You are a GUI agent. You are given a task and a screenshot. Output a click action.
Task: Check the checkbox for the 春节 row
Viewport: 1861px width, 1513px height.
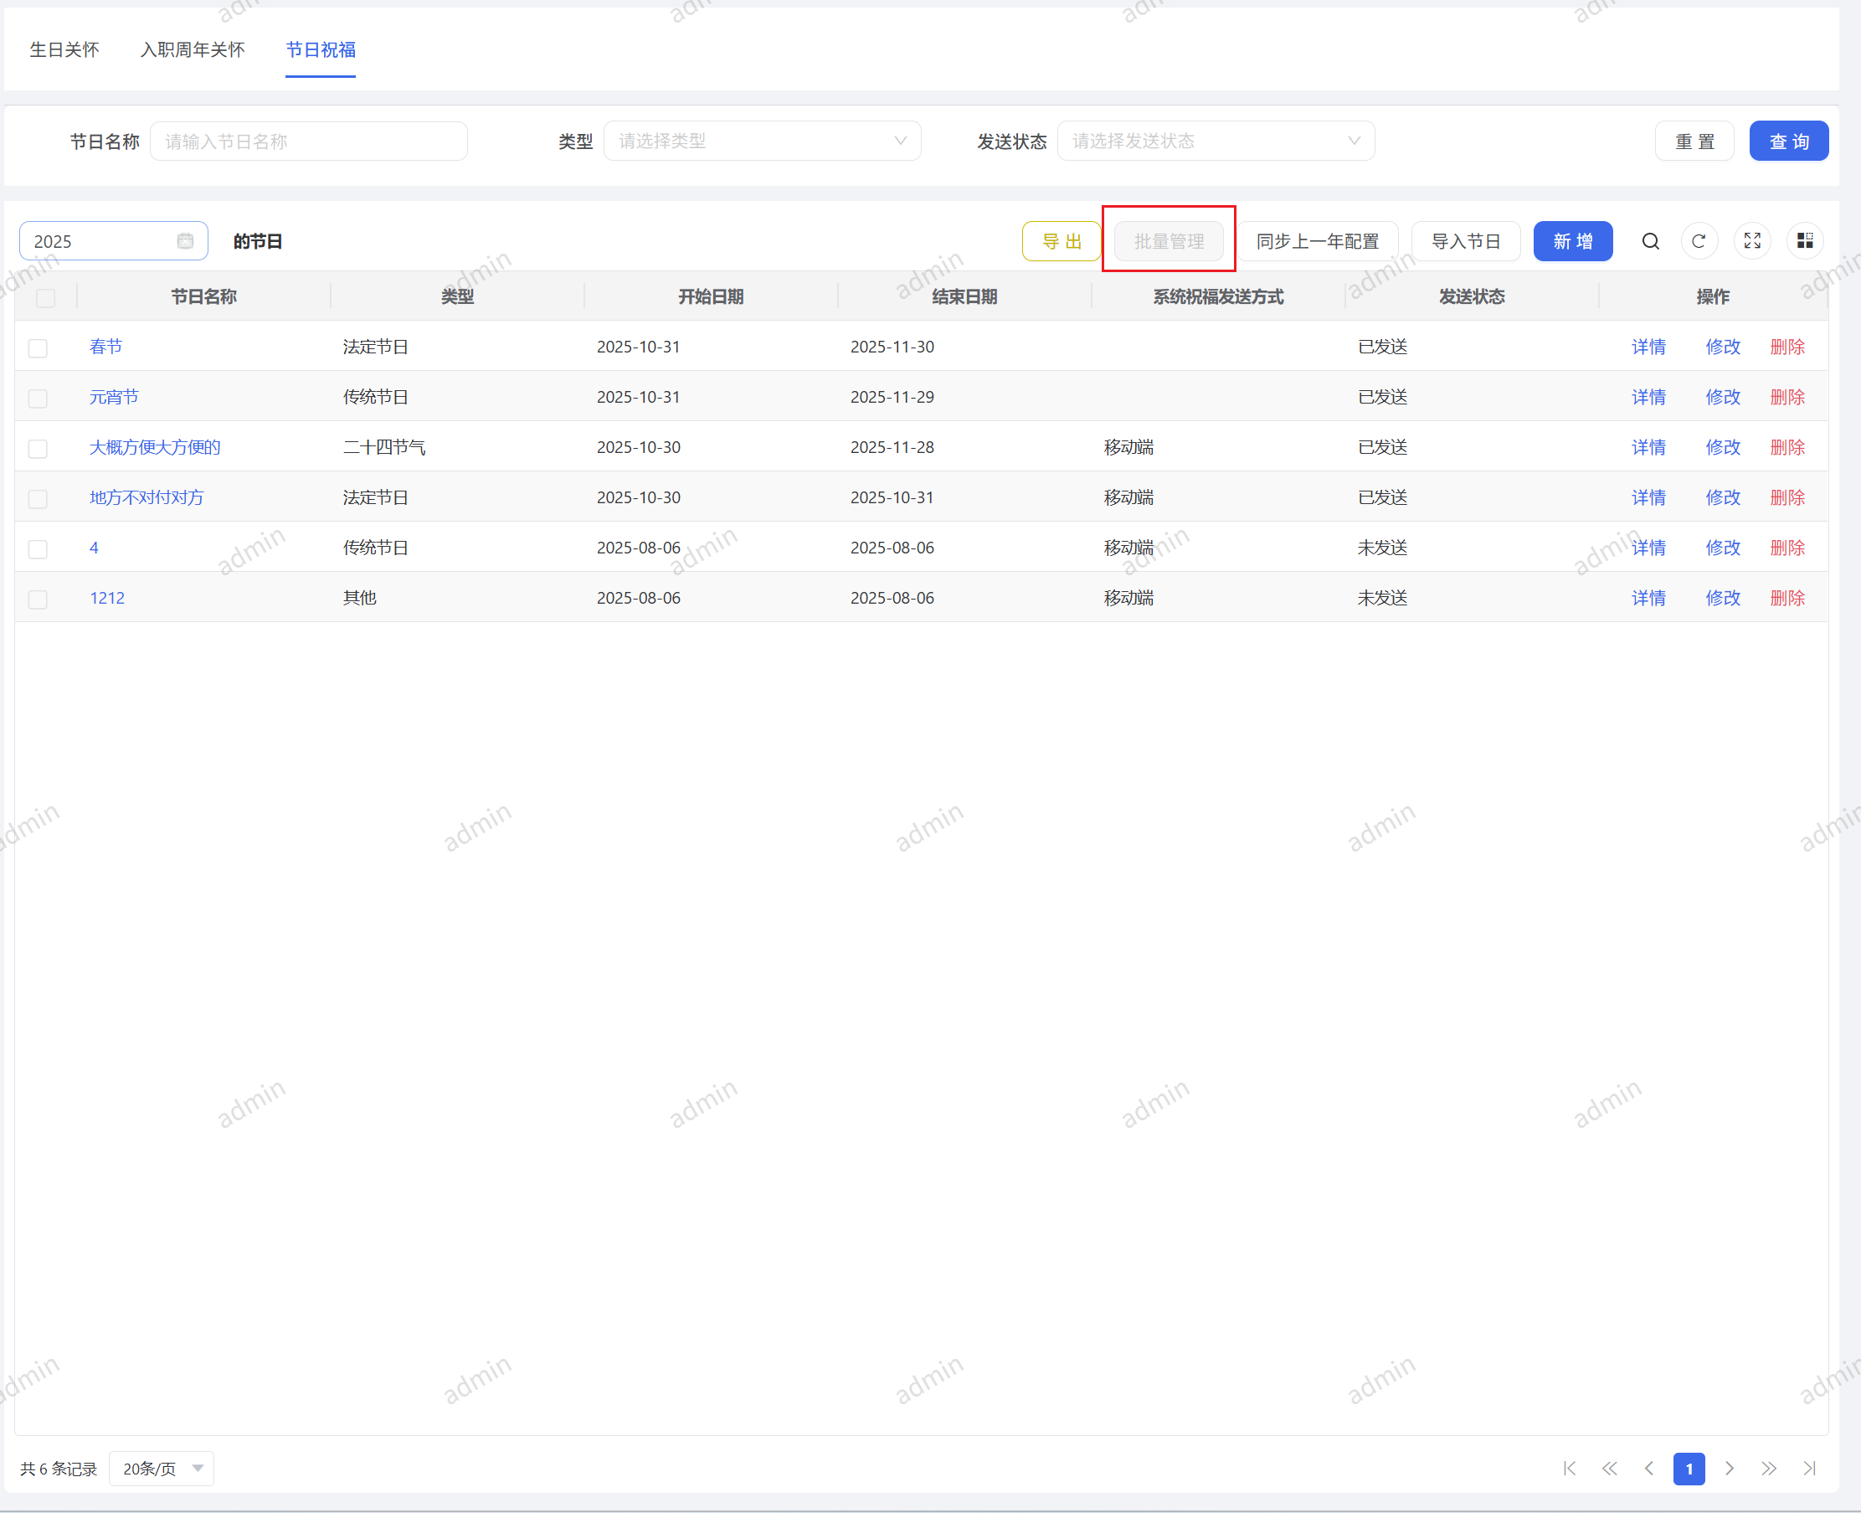[x=39, y=348]
